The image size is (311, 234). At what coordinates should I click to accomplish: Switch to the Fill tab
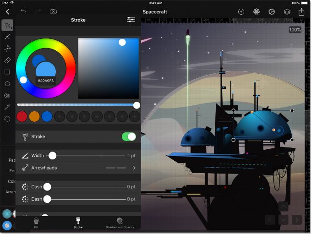point(36,223)
